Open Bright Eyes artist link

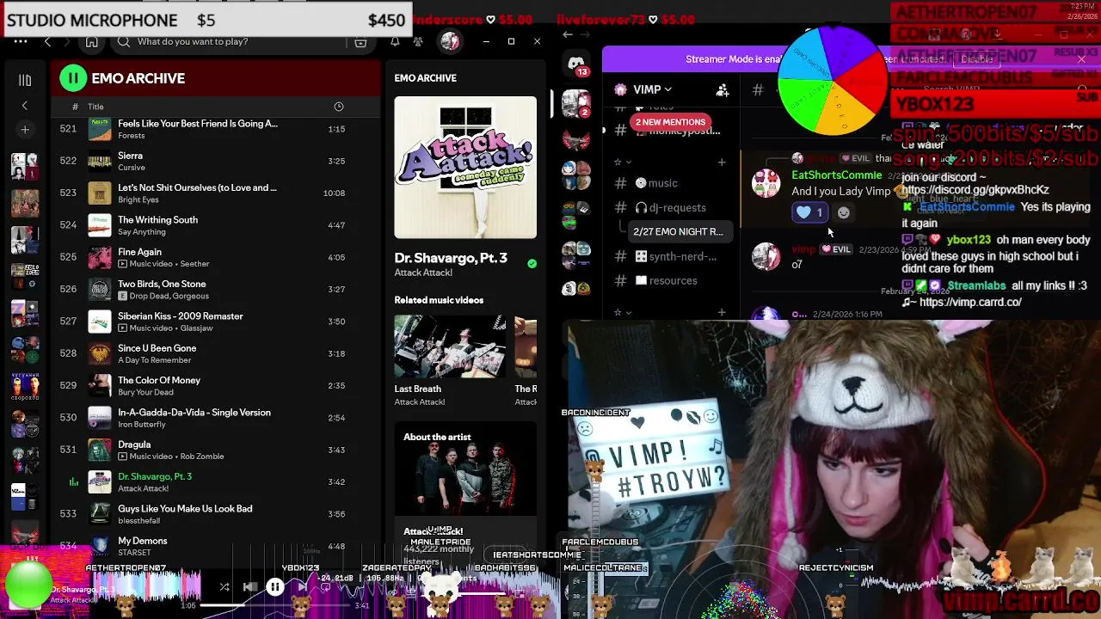(x=138, y=199)
